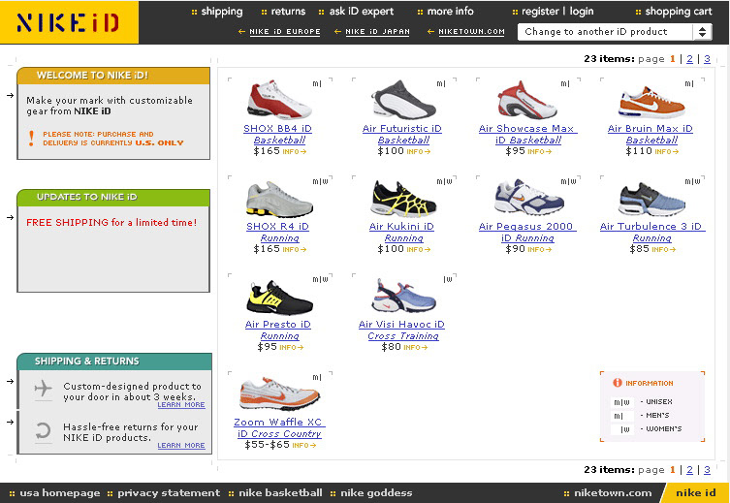Open privacy statement footer link

169,492
